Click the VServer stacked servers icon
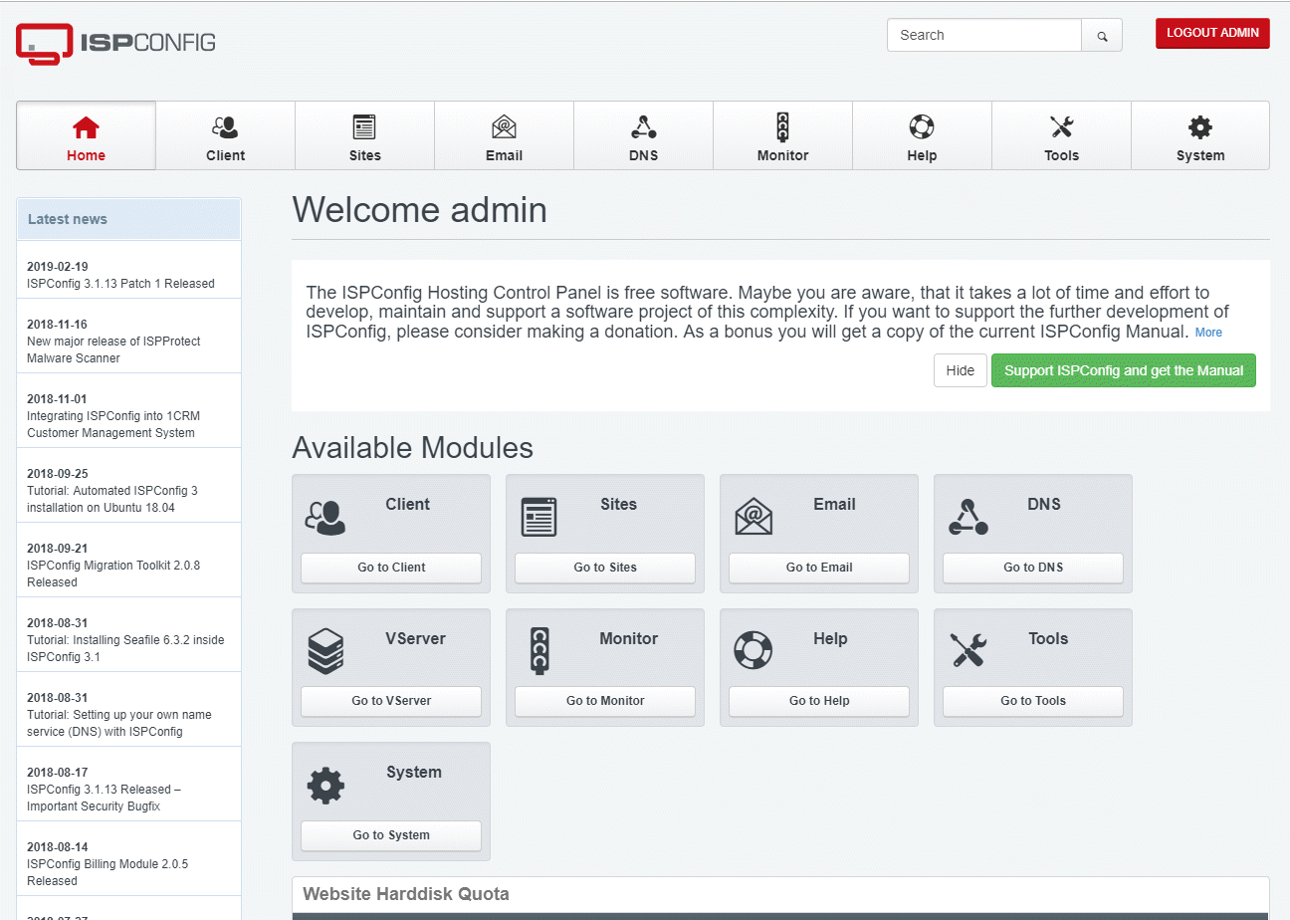The image size is (1290, 920). [x=325, y=651]
